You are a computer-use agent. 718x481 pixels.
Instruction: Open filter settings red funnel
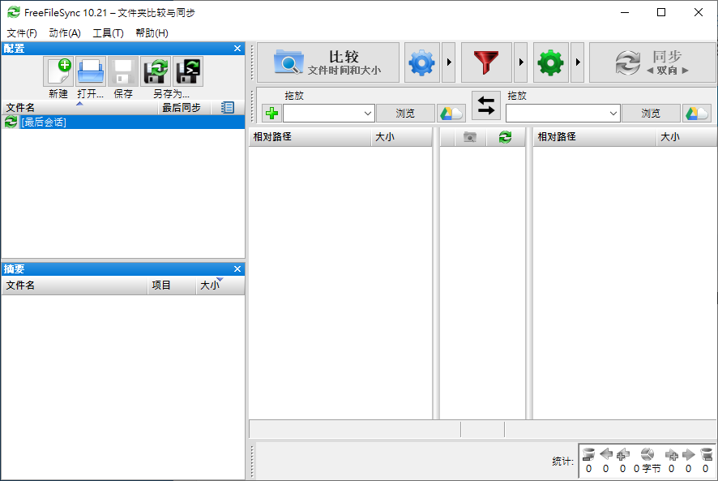(x=486, y=62)
